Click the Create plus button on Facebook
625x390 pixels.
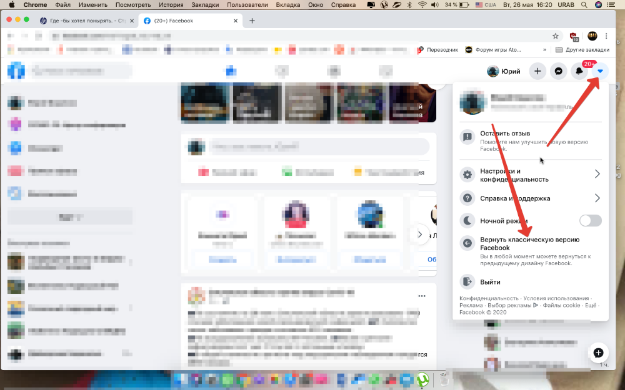537,71
